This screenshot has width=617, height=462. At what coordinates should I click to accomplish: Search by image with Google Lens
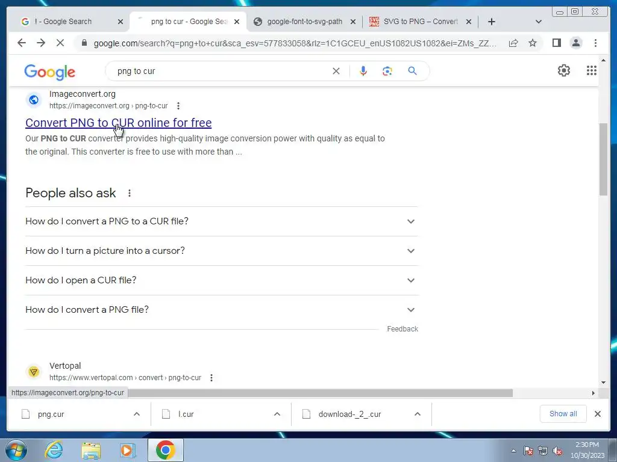(x=387, y=71)
